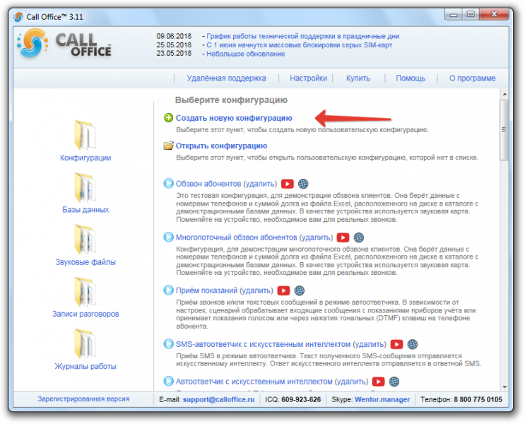Screen dimensions: 525x424
Task: Open the Базы данных folder icon
Action: [x=85, y=187]
